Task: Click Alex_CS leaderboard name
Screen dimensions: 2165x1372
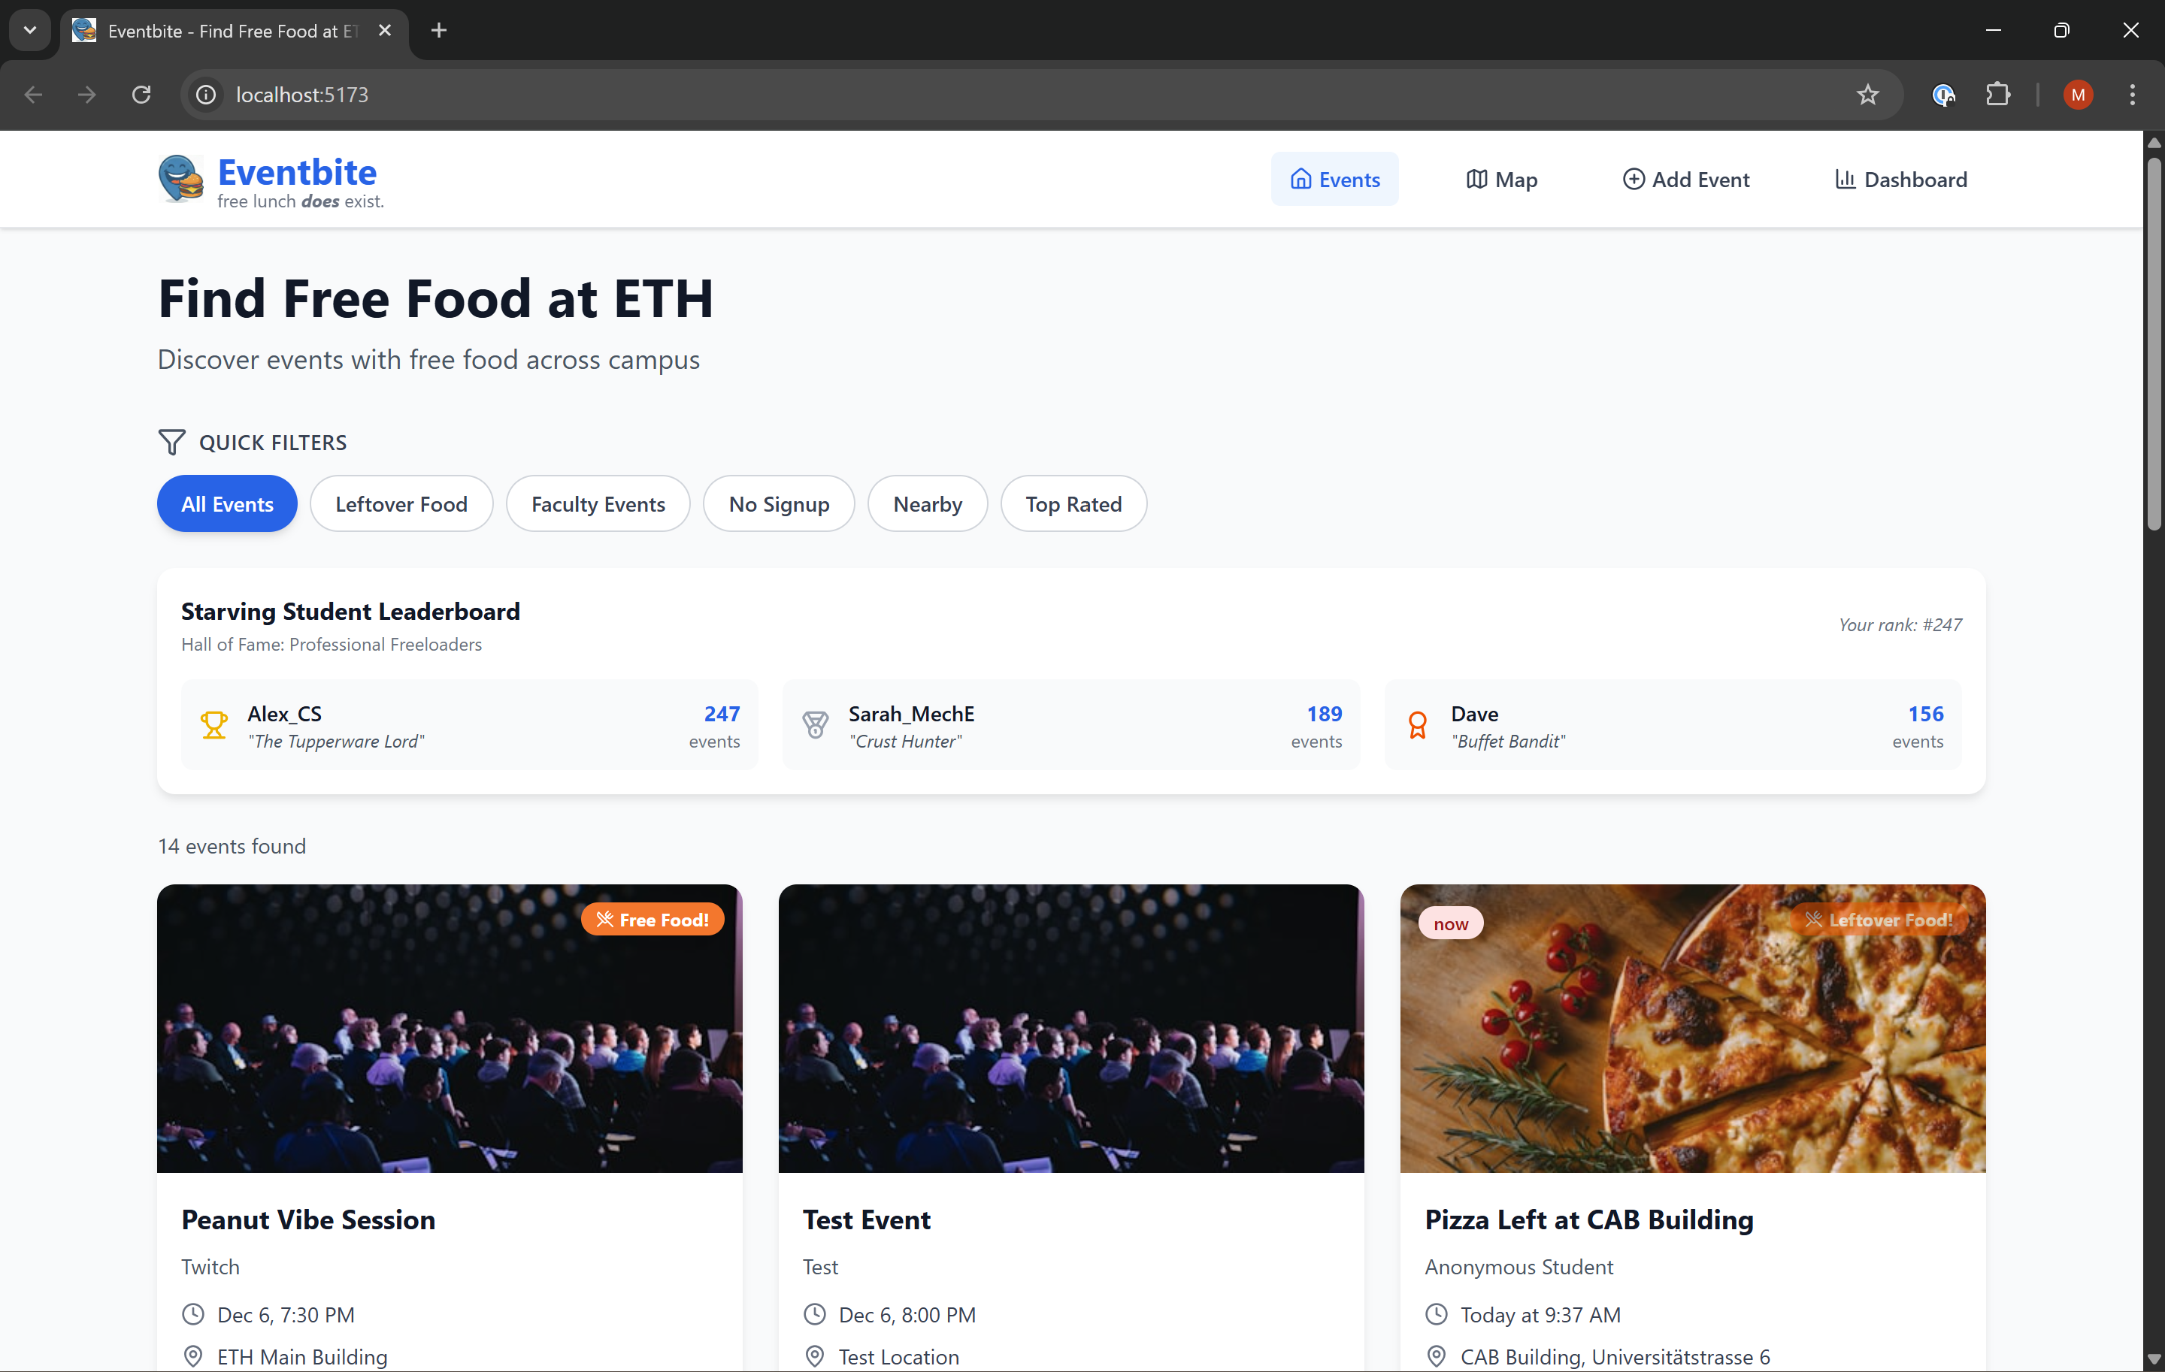Action: click(x=284, y=713)
